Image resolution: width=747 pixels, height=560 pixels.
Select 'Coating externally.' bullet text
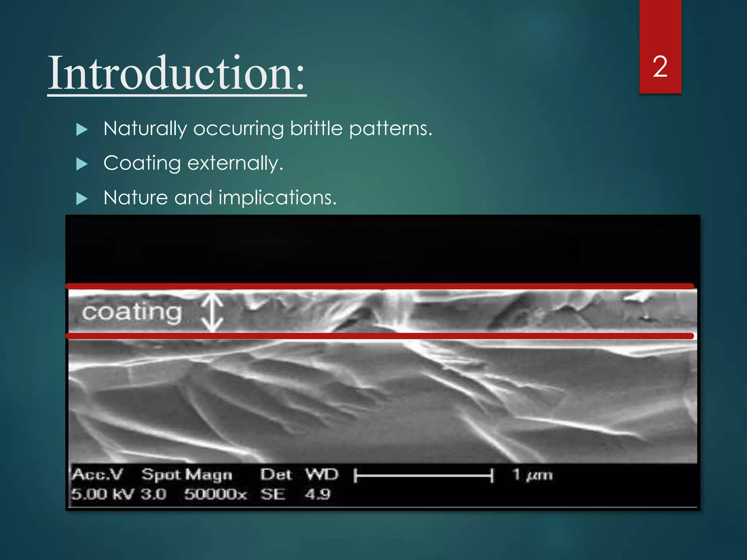193,163
